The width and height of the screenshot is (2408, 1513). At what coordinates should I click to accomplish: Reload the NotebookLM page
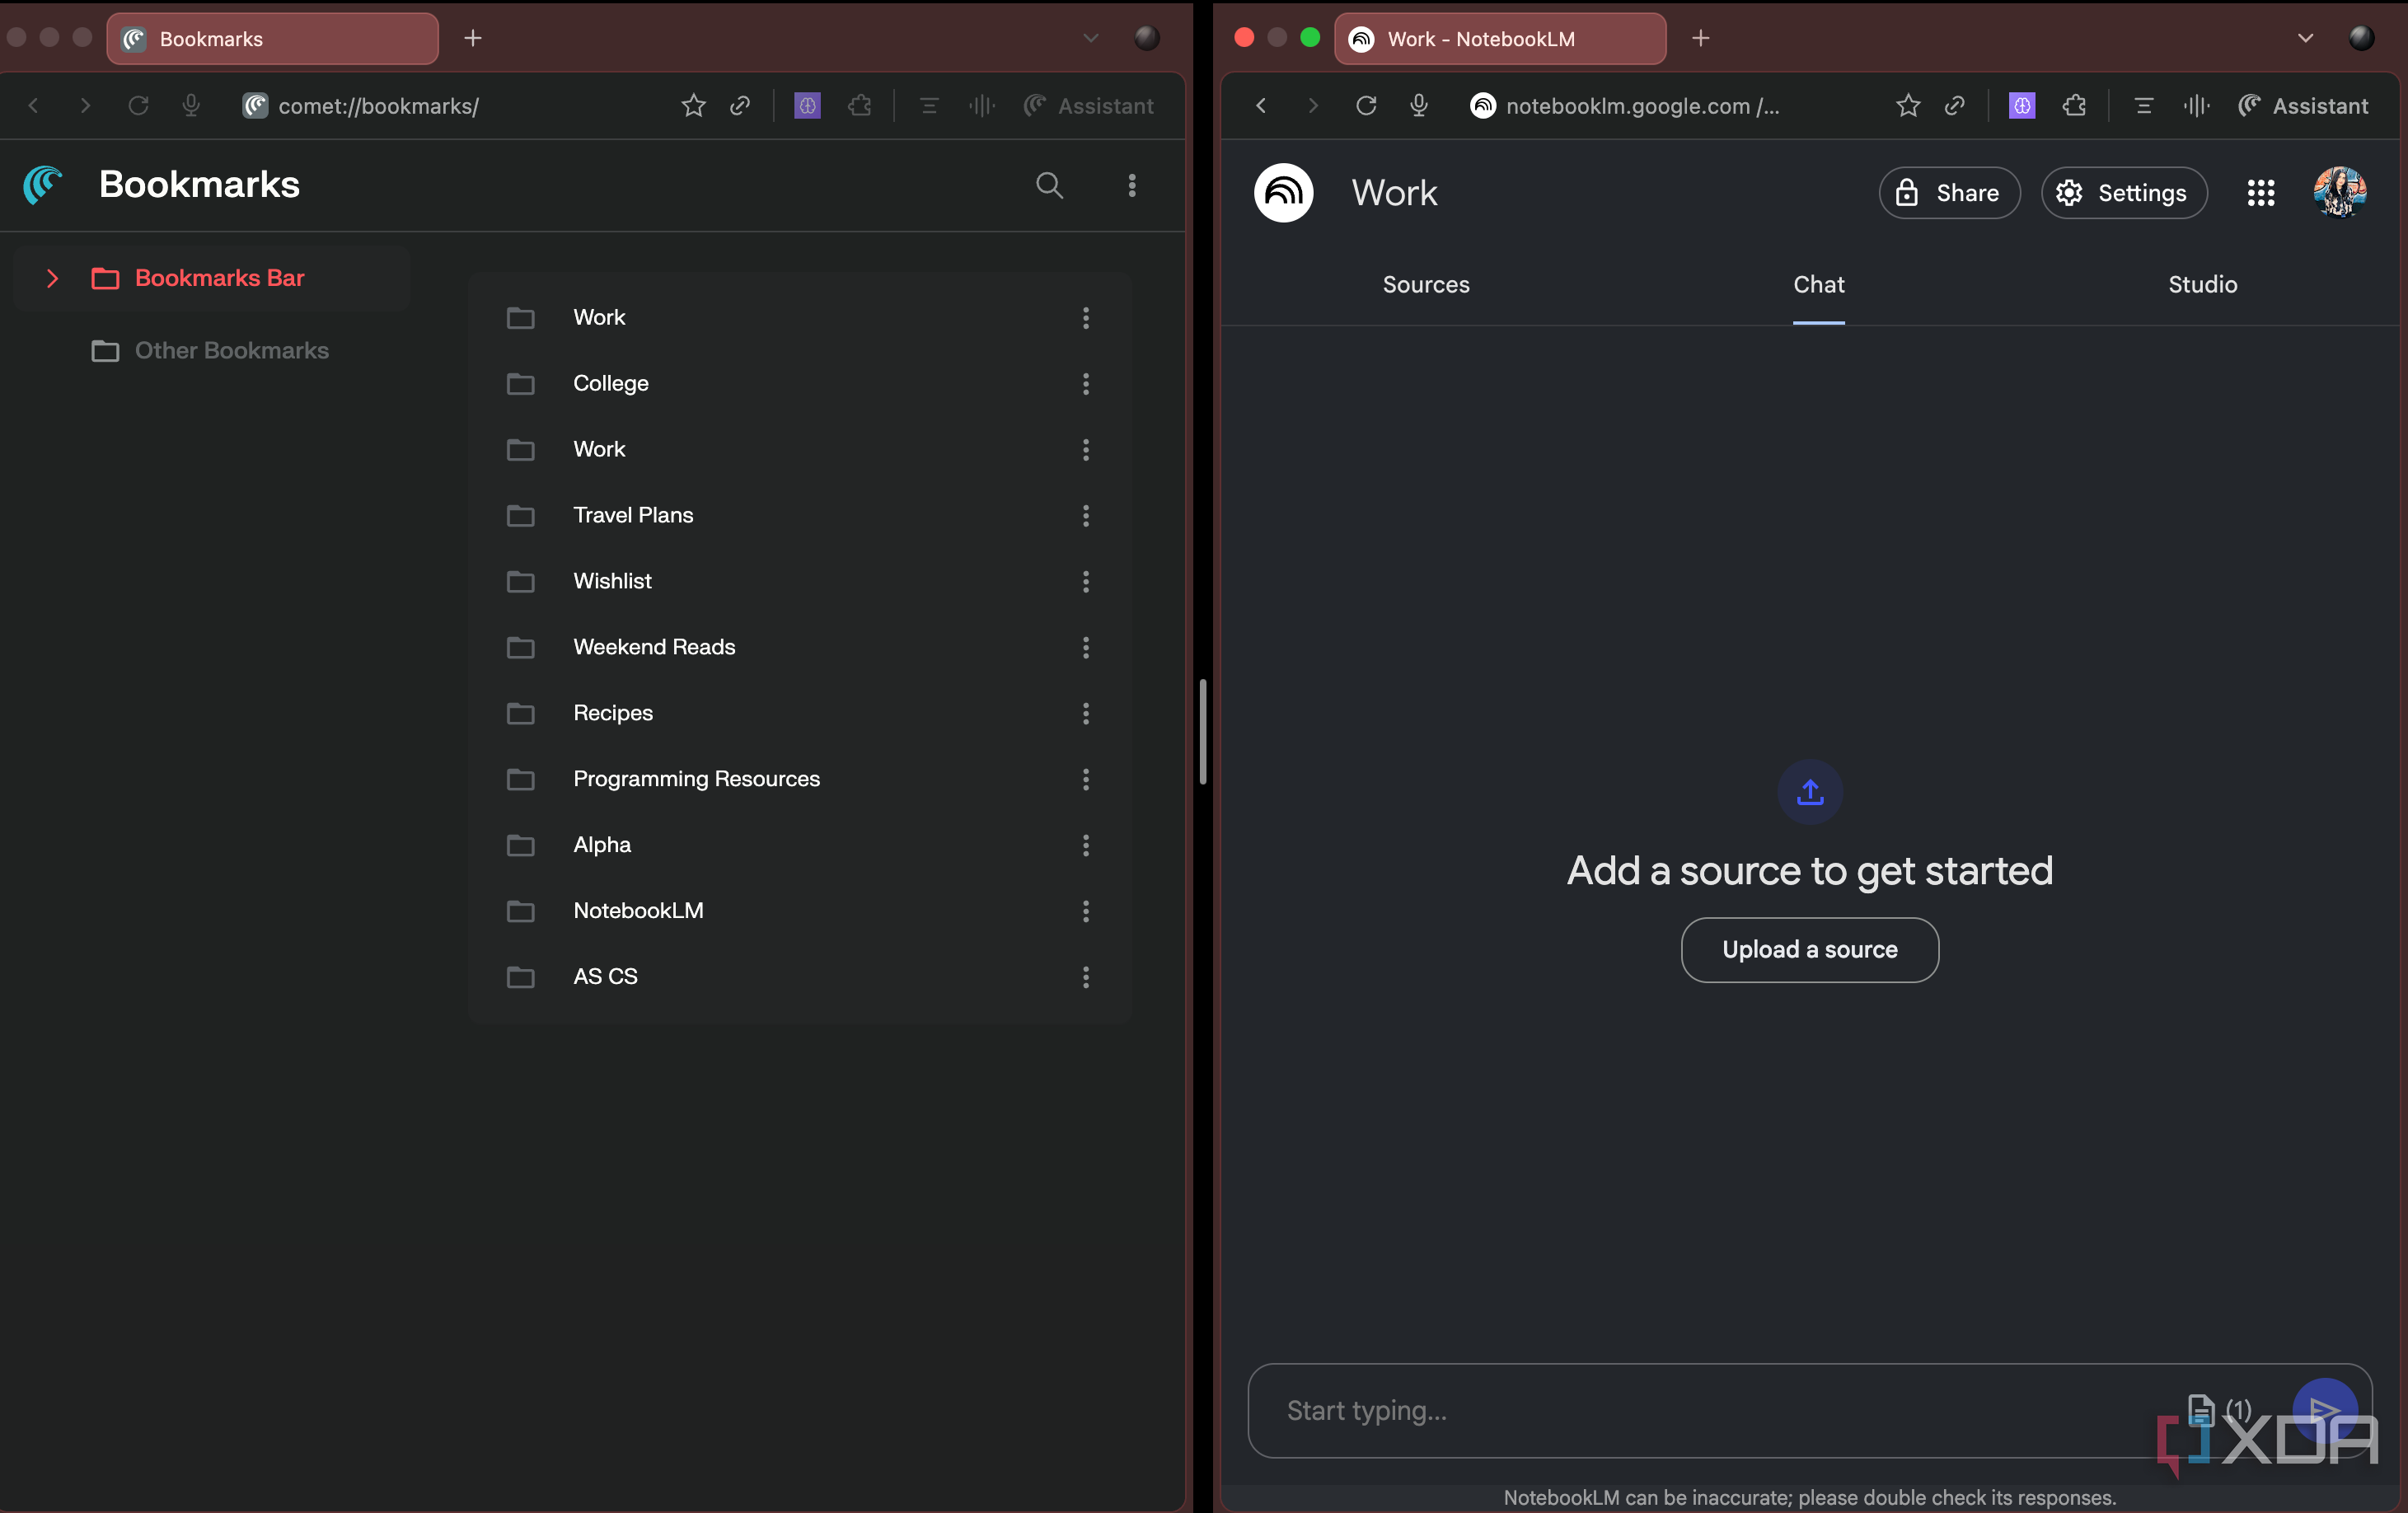click(1366, 105)
